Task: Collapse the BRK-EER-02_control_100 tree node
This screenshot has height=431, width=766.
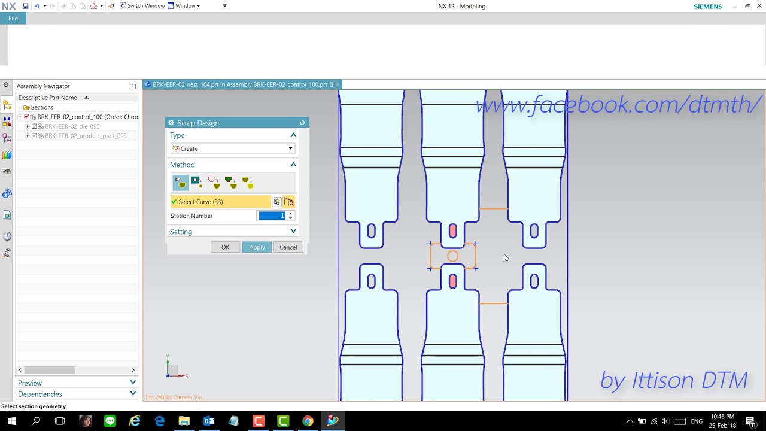Action: point(19,117)
